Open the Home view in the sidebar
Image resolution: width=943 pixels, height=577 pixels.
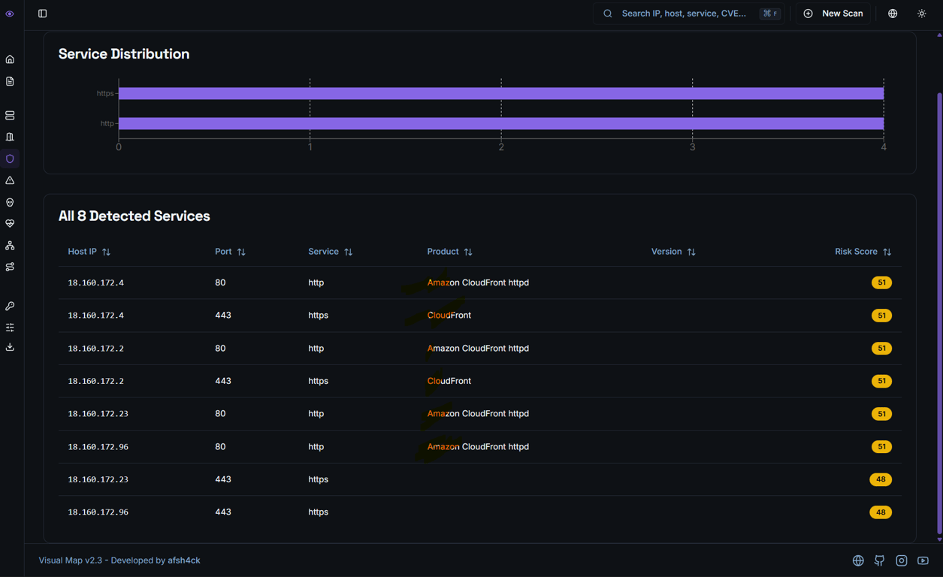(10, 59)
